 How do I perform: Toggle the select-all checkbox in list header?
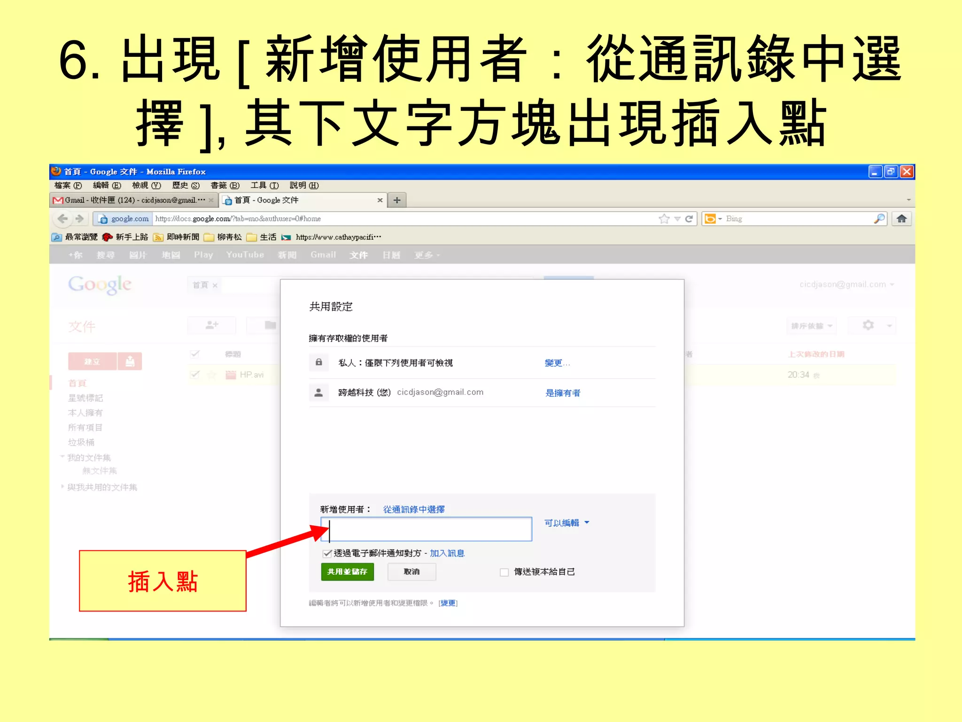point(195,354)
